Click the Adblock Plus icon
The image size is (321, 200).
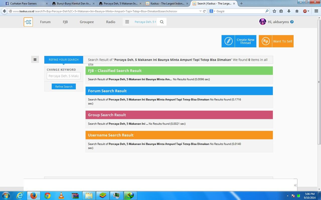305,11
